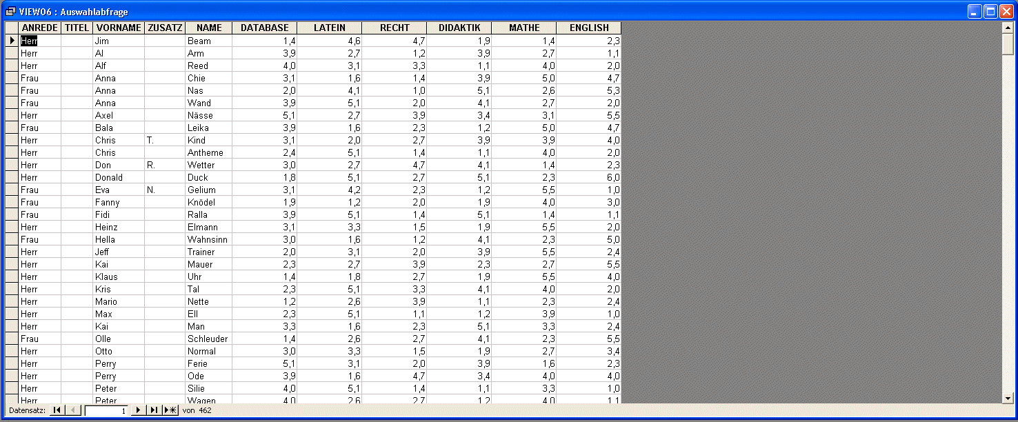This screenshot has width=1018, height=422.
Task: Go to the previous record
Action: pyautogui.click(x=73, y=410)
